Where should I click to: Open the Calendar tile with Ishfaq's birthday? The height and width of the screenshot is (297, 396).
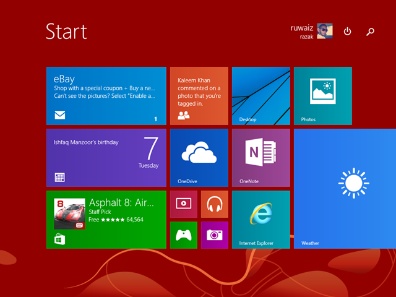point(106,157)
